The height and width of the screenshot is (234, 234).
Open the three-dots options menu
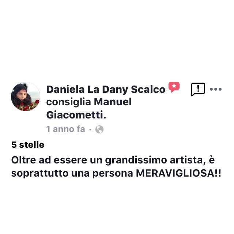(215, 89)
